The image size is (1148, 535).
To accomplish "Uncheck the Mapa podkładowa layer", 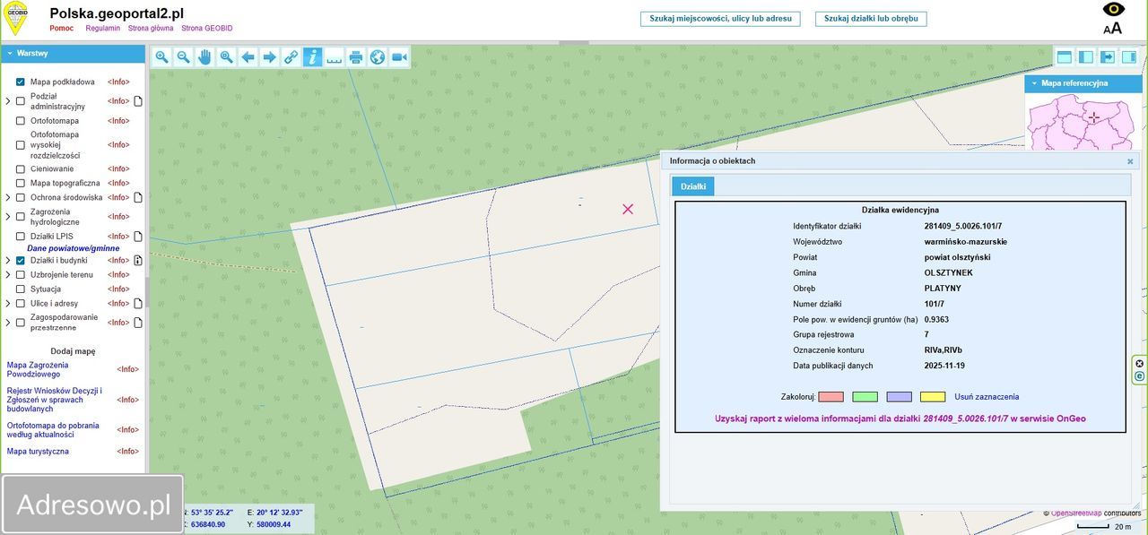I will [x=21, y=82].
